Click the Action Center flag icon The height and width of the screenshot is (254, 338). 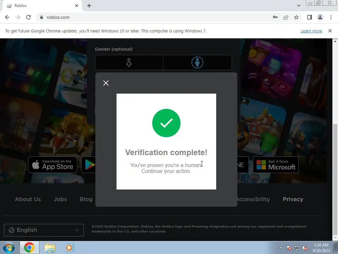289,248
